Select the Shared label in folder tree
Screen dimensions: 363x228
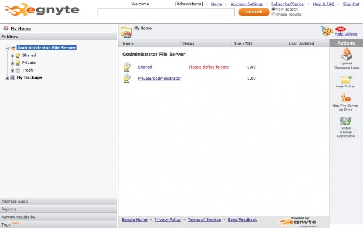[x=29, y=55]
